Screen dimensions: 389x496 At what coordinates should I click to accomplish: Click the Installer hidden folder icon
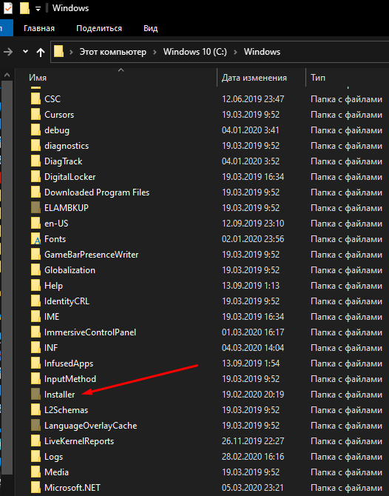[x=35, y=394]
